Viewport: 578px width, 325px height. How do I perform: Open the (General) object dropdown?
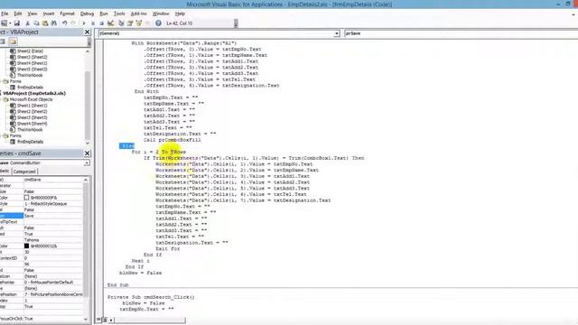tap(337, 33)
